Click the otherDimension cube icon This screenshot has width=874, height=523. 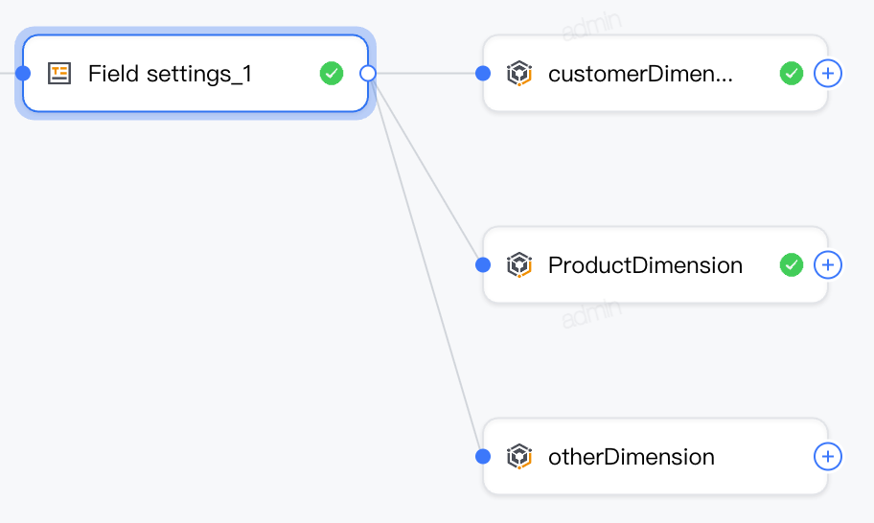click(519, 457)
